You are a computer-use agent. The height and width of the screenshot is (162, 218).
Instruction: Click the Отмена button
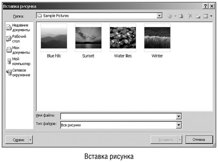pos(199,139)
